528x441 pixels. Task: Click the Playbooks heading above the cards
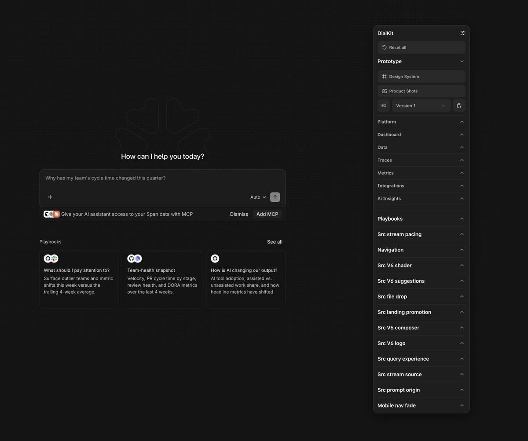[51, 242]
